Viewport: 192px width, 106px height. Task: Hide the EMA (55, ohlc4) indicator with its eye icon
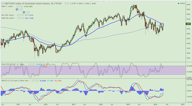pos(18,18)
